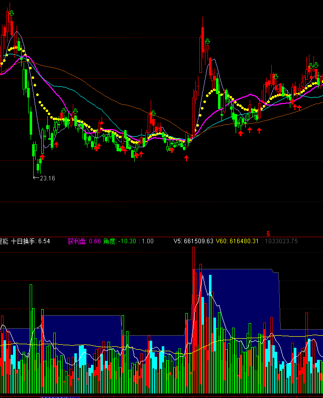Select the lowest red up arrow mid-chart
Viewport: 323px width, 398px height.
coord(186,158)
